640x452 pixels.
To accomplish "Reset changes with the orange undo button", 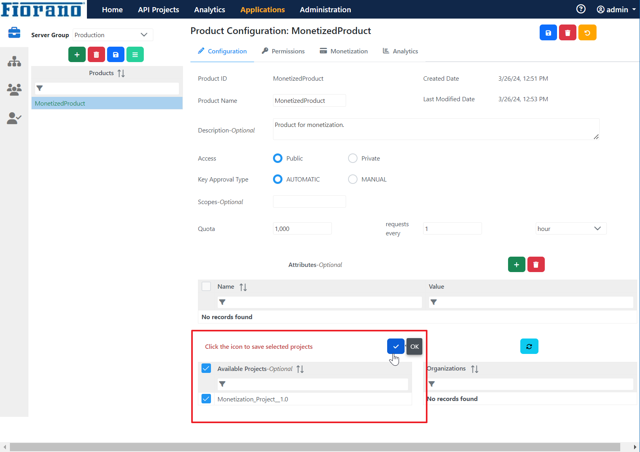I will point(587,33).
